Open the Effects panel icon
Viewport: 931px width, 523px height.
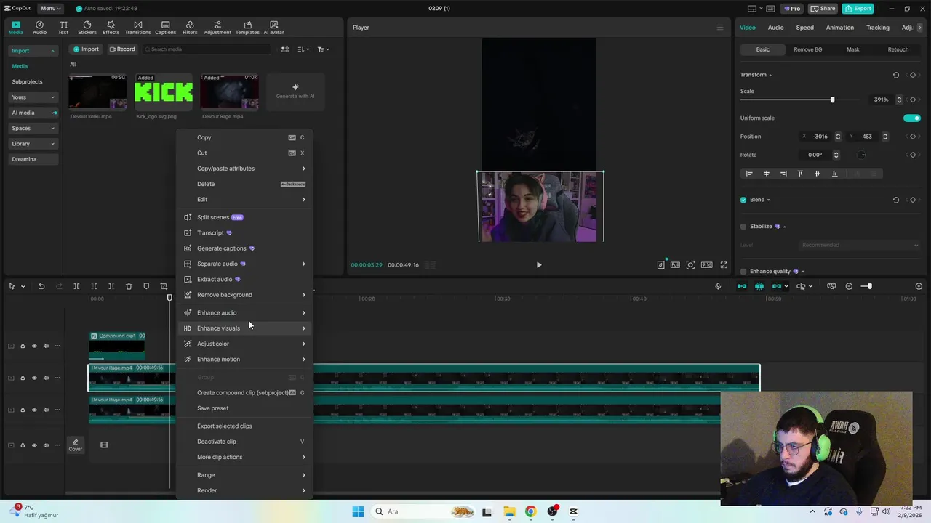point(111,28)
